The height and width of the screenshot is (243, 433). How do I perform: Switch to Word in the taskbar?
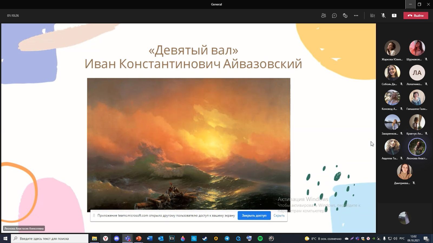tap(150, 238)
